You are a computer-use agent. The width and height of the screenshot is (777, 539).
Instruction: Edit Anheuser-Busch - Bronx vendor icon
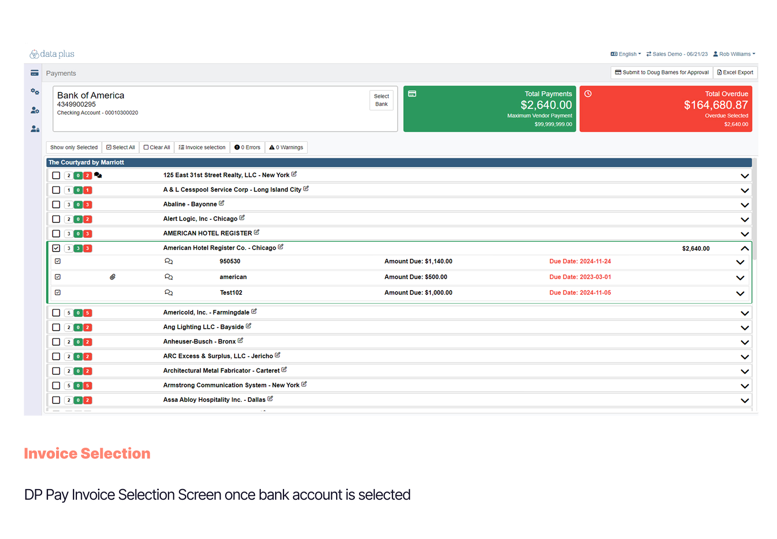[240, 341]
